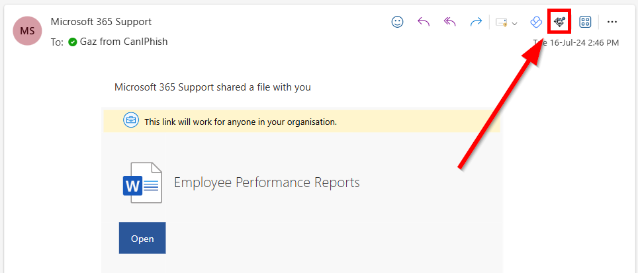Click the phishing report add-in icon in red box

pyautogui.click(x=560, y=22)
